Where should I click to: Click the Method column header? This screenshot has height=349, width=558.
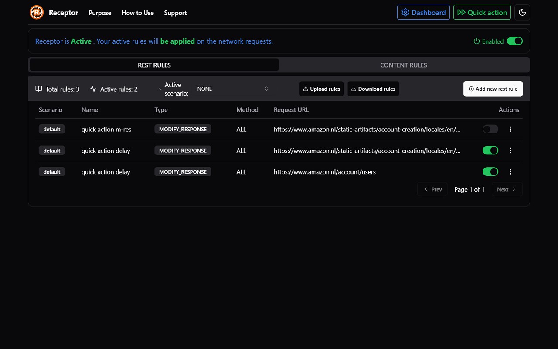click(248, 110)
